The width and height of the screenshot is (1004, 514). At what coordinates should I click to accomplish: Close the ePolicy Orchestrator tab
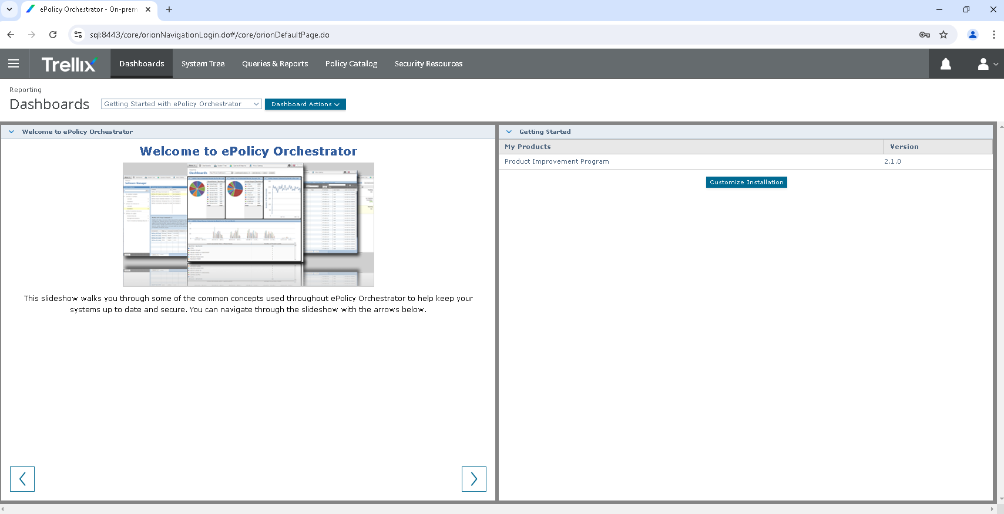(148, 9)
